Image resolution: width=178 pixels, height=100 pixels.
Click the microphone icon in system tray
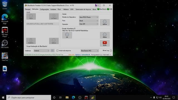coord(154,97)
